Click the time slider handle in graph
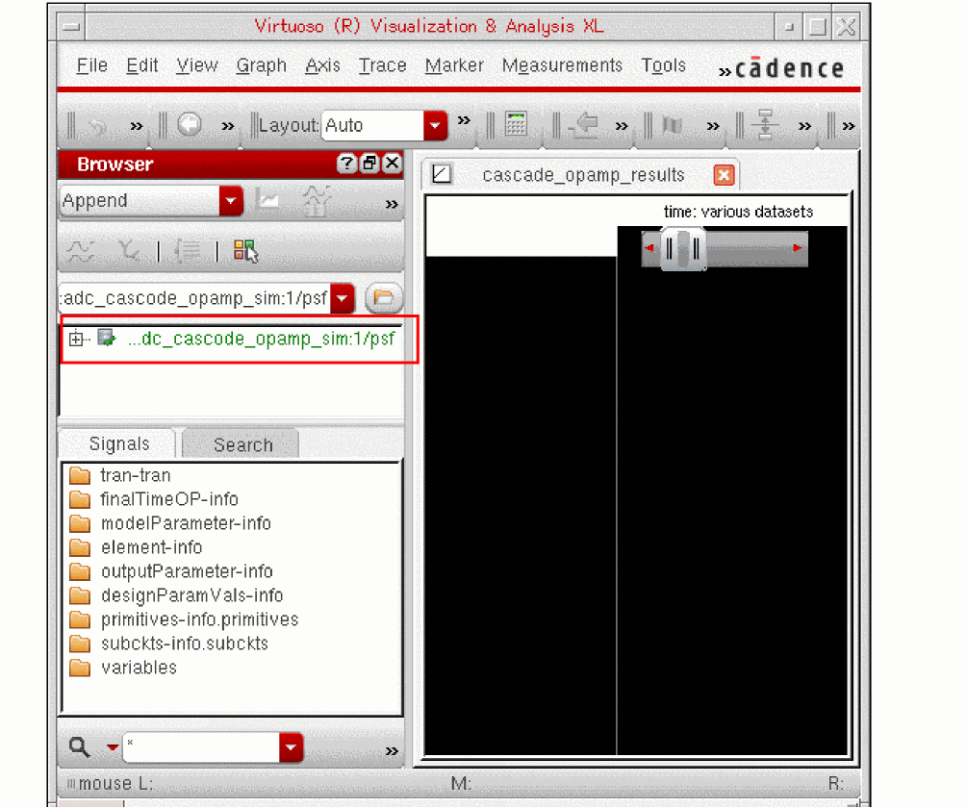 pos(683,248)
